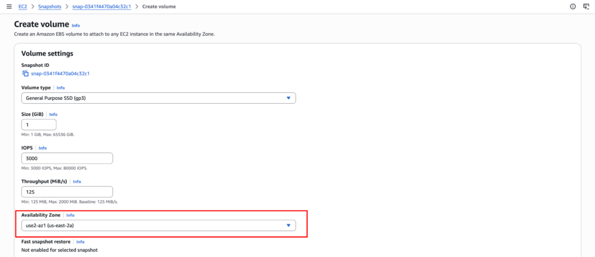Open snap-0341f4470a04c32c1 breadcrumb link
The width and height of the screenshot is (595, 257).
tap(101, 6)
